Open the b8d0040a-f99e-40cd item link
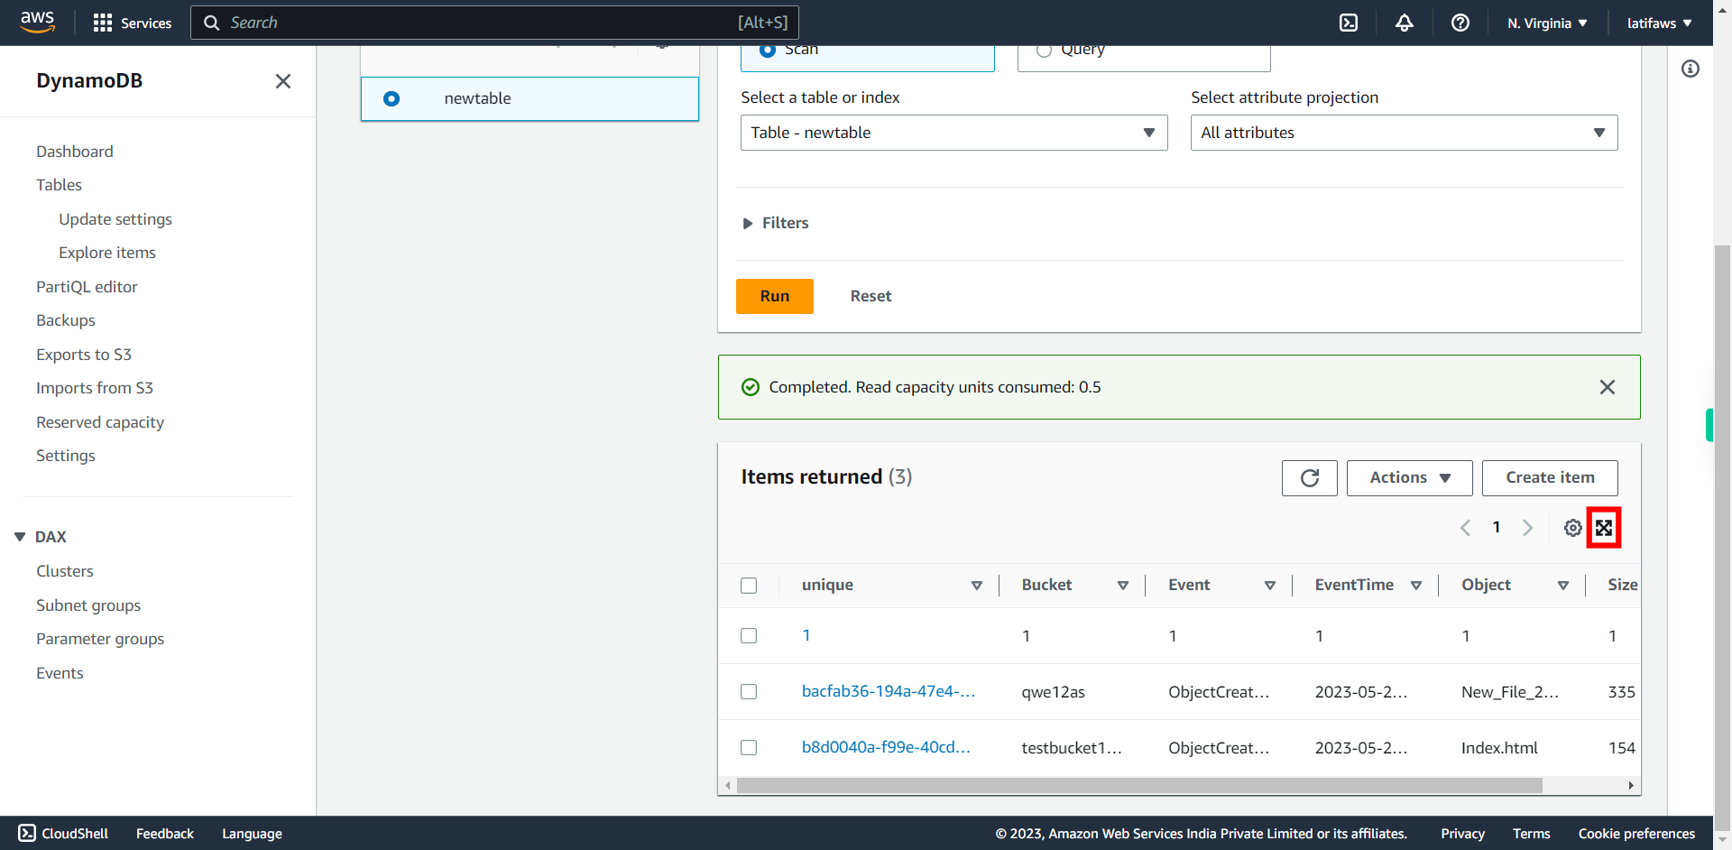The image size is (1732, 850). click(x=886, y=747)
